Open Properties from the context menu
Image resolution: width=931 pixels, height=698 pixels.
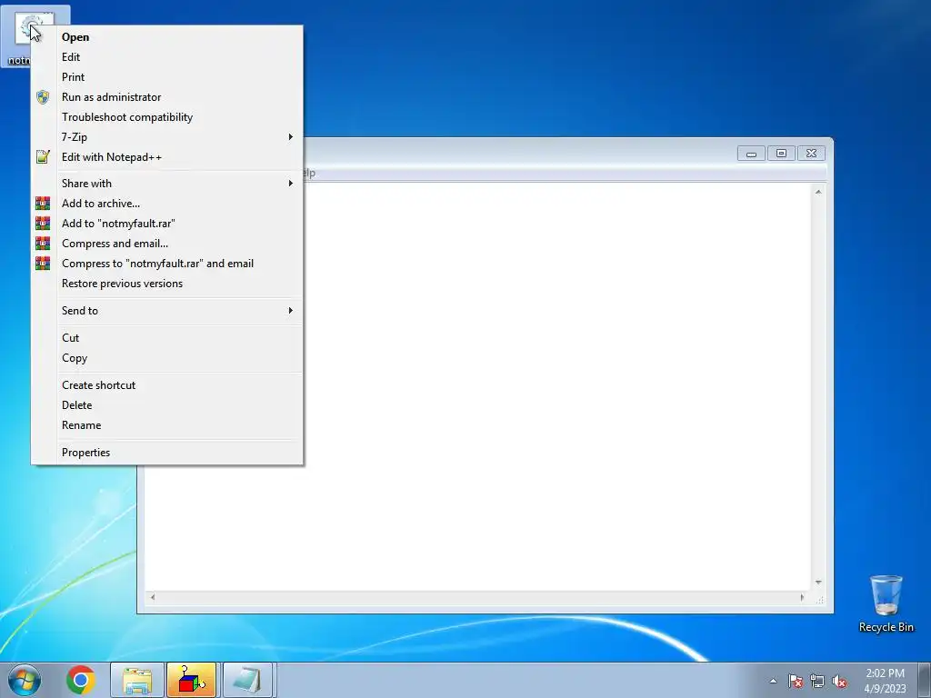[167, 453]
